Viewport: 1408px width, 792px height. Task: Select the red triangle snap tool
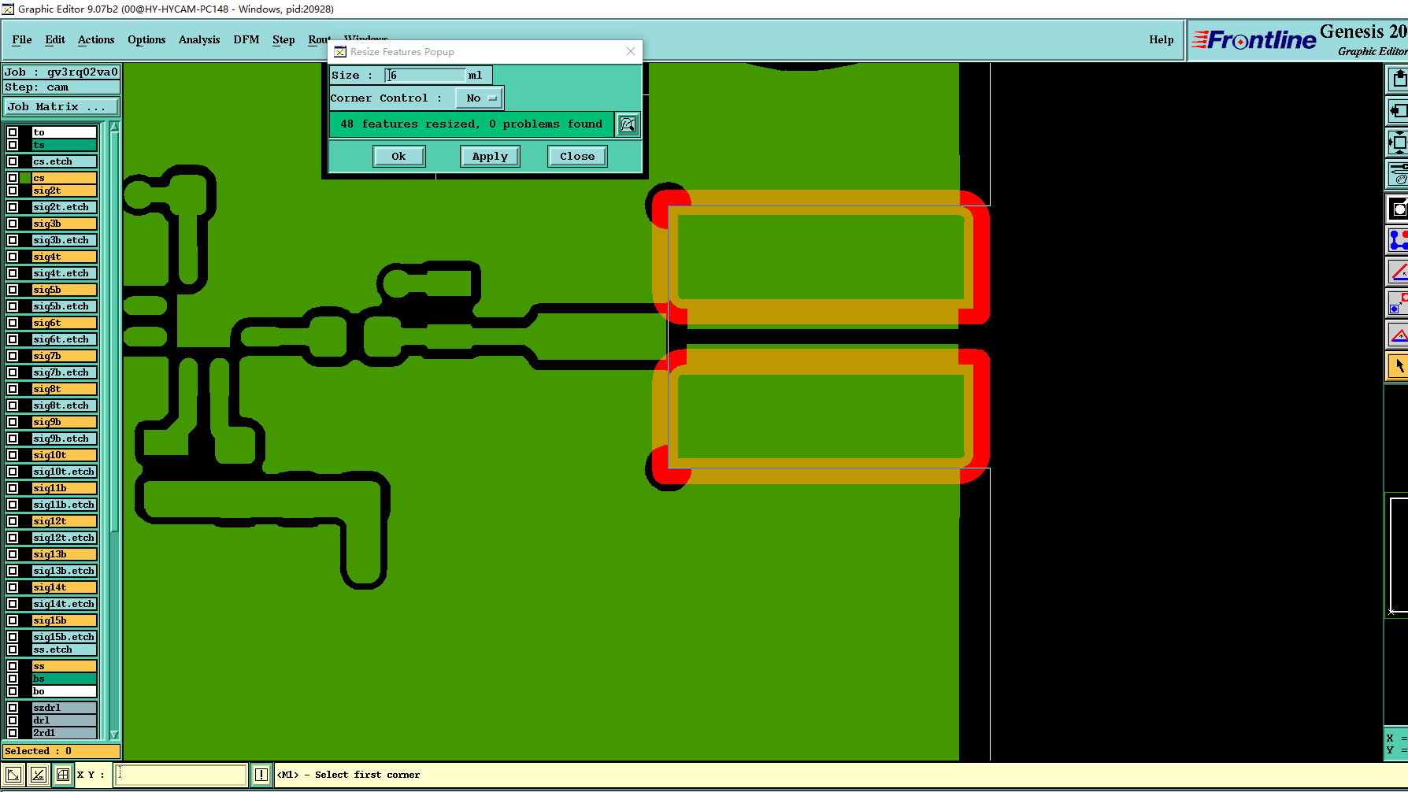pyautogui.click(x=1398, y=335)
